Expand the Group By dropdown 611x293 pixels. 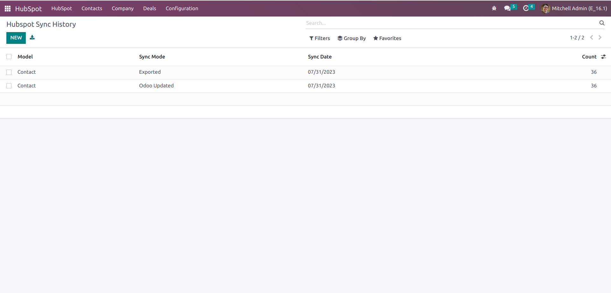coord(352,38)
